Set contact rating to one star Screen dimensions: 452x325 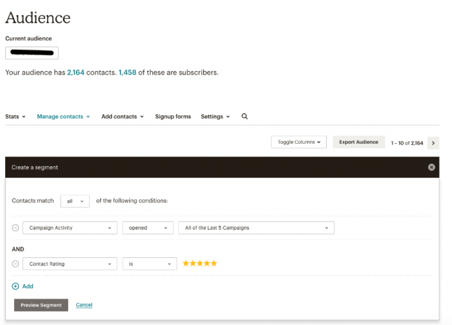point(185,263)
